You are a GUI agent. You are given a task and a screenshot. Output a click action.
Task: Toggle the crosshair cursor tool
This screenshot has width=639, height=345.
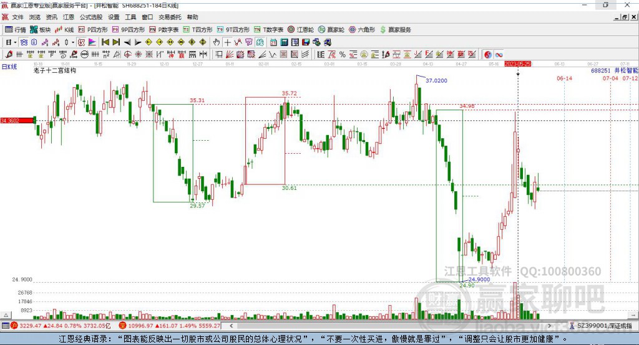227,42
